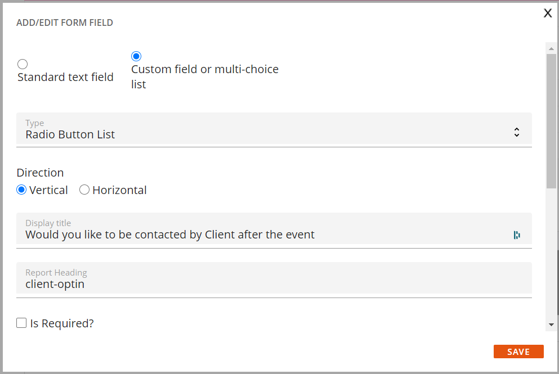This screenshot has width=559, height=374.
Task: Choose Vertical direction
Action: [21, 190]
